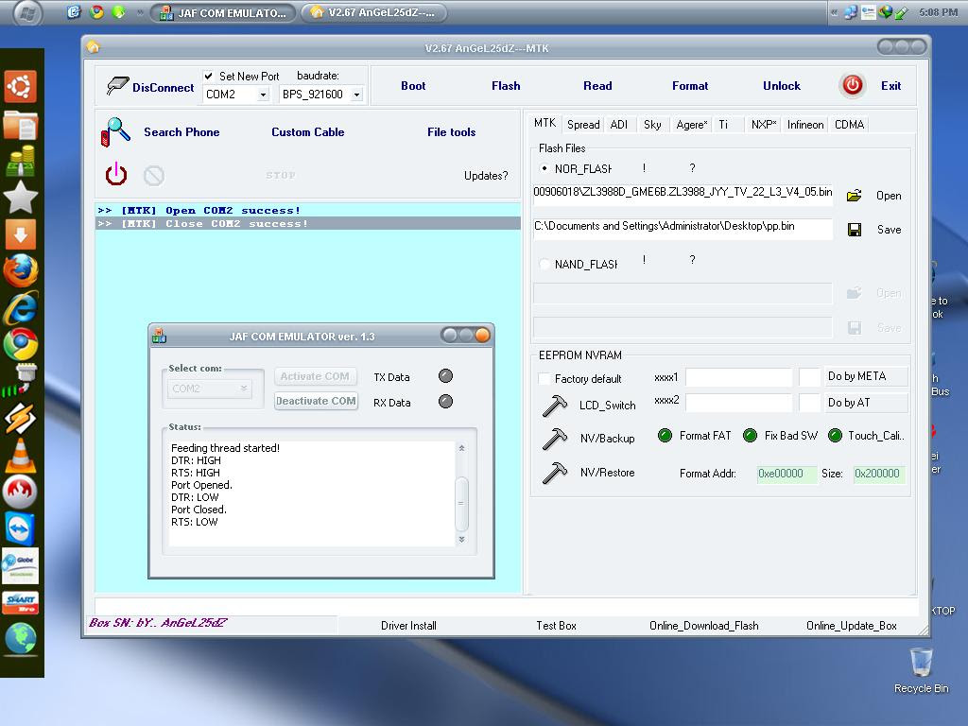Launch Google Chrome from the dock
The width and height of the screenshot is (968, 726).
[x=21, y=344]
